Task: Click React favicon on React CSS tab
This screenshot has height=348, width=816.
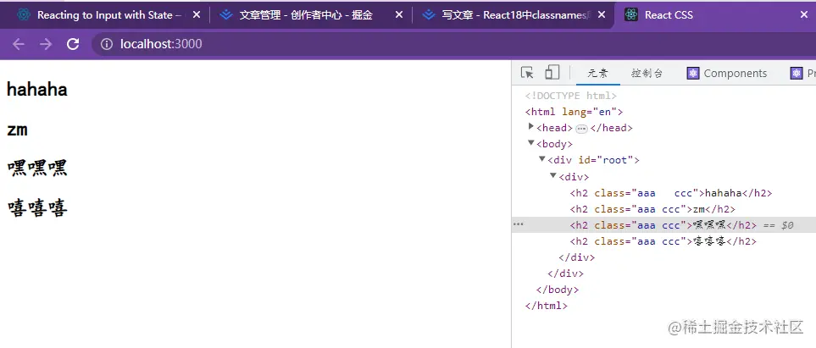Action: [x=631, y=15]
